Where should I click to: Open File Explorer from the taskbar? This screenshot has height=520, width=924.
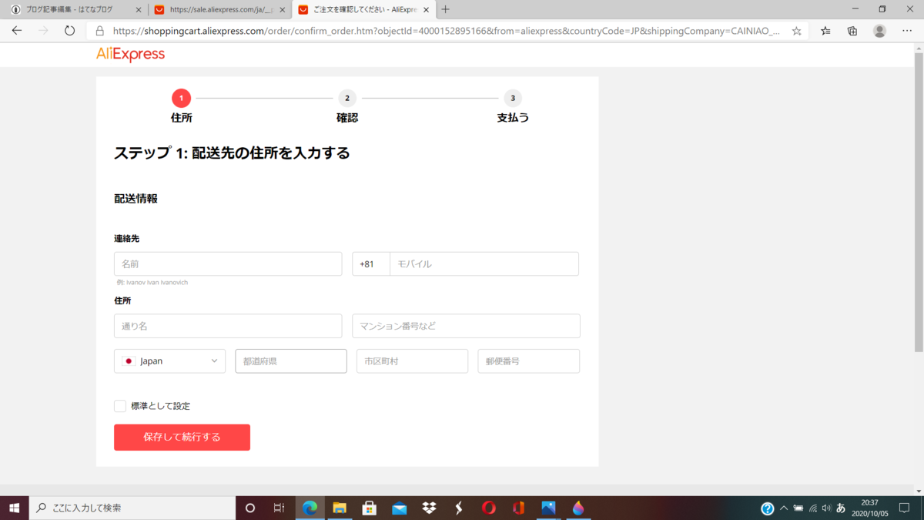[x=340, y=508]
